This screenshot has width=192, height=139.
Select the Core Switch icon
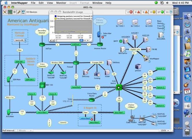point(119,87)
